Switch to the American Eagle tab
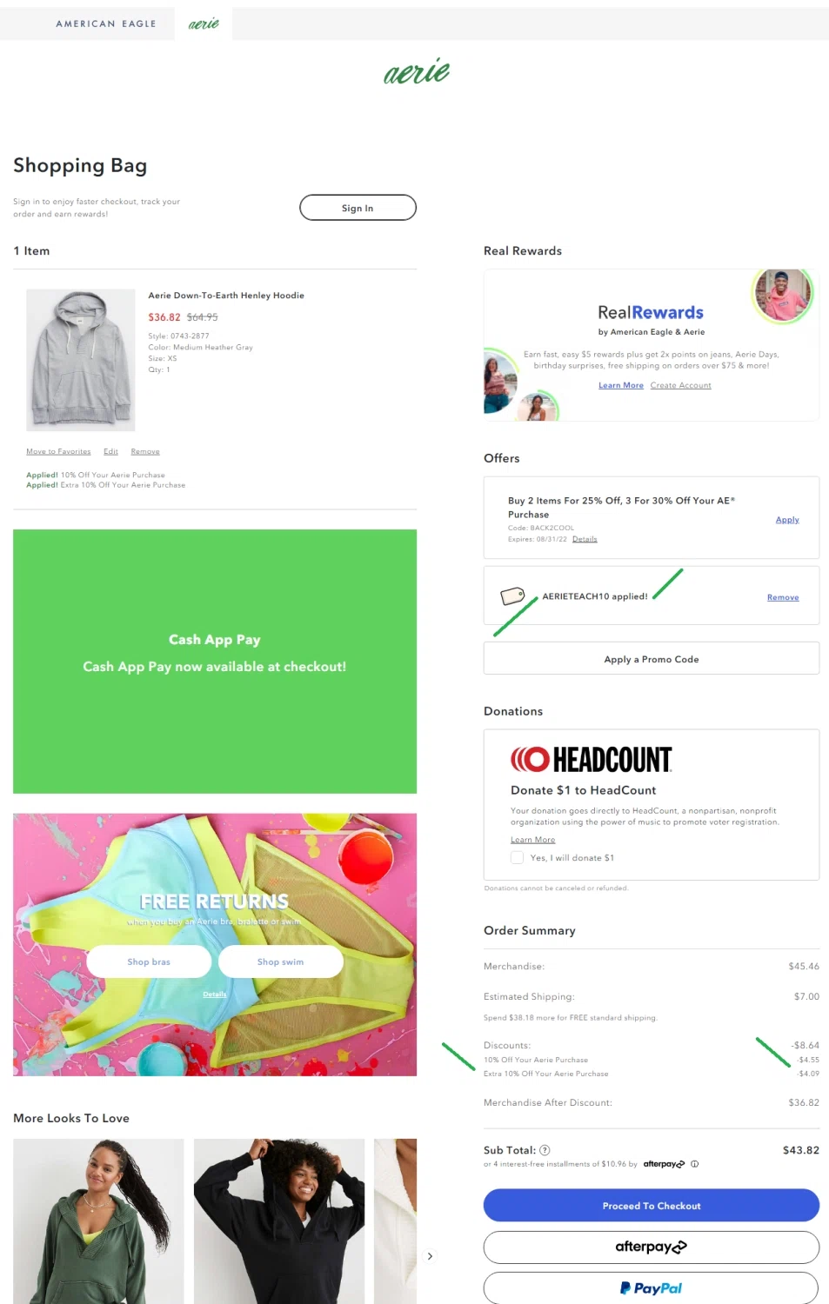Image resolution: width=829 pixels, height=1304 pixels. point(106,24)
